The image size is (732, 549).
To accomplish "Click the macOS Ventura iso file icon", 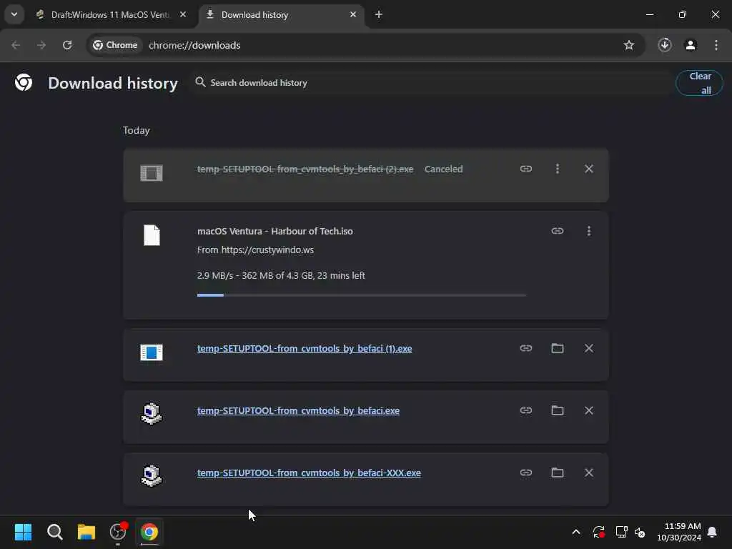I will [x=152, y=235].
